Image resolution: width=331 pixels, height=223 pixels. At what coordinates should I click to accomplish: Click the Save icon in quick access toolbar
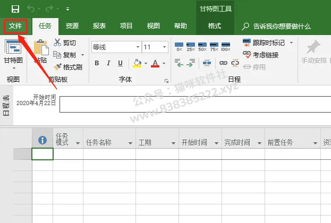pyautogui.click(x=15, y=9)
